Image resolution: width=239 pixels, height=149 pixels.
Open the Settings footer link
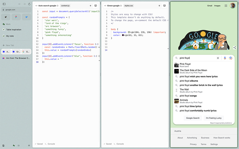click(214, 144)
